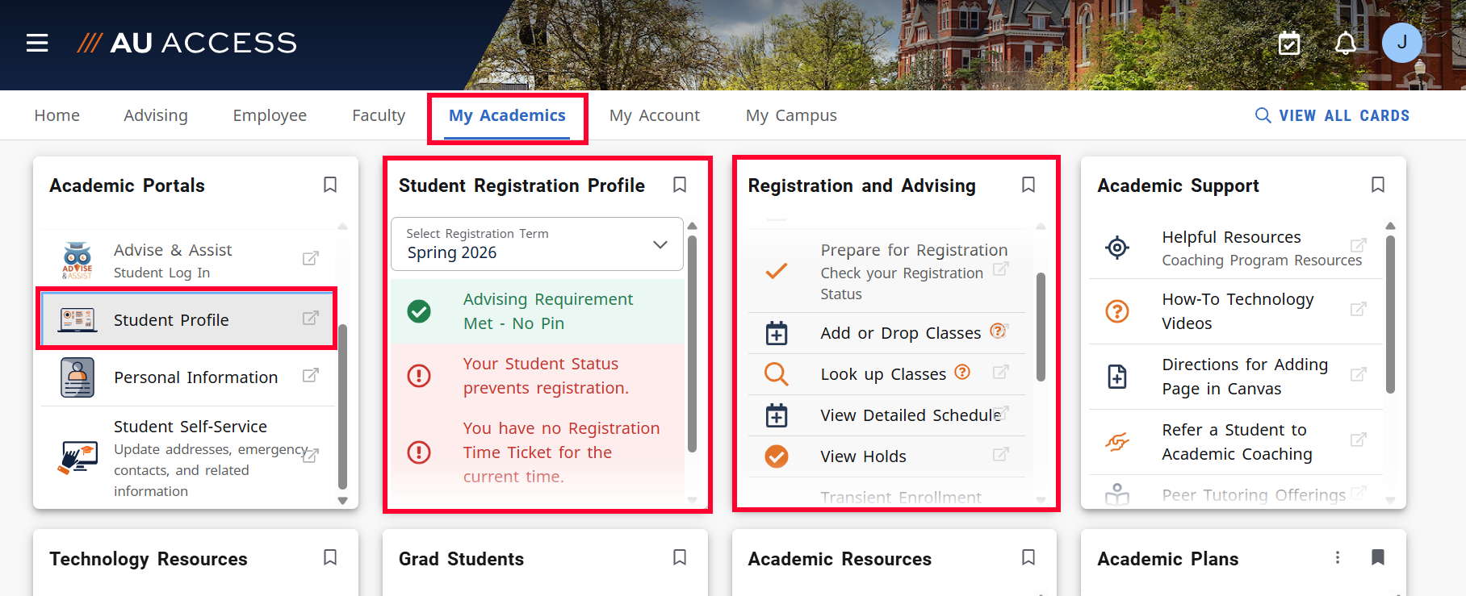Open the Student Profile portal
The image size is (1466, 596).
171,319
